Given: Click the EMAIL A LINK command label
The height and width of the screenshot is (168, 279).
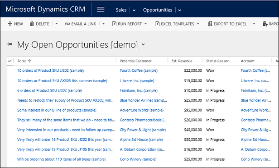Looking at the screenshot, I should click(x=84, y=24).
